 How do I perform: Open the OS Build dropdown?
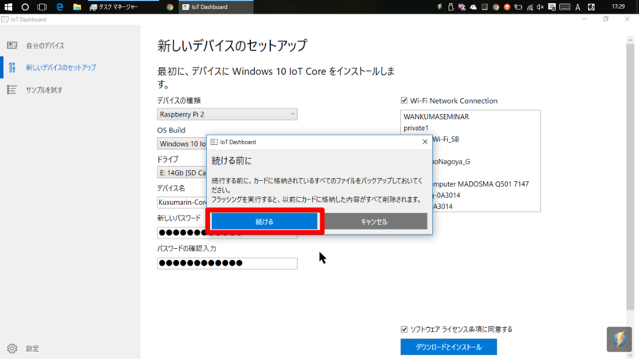182,144
